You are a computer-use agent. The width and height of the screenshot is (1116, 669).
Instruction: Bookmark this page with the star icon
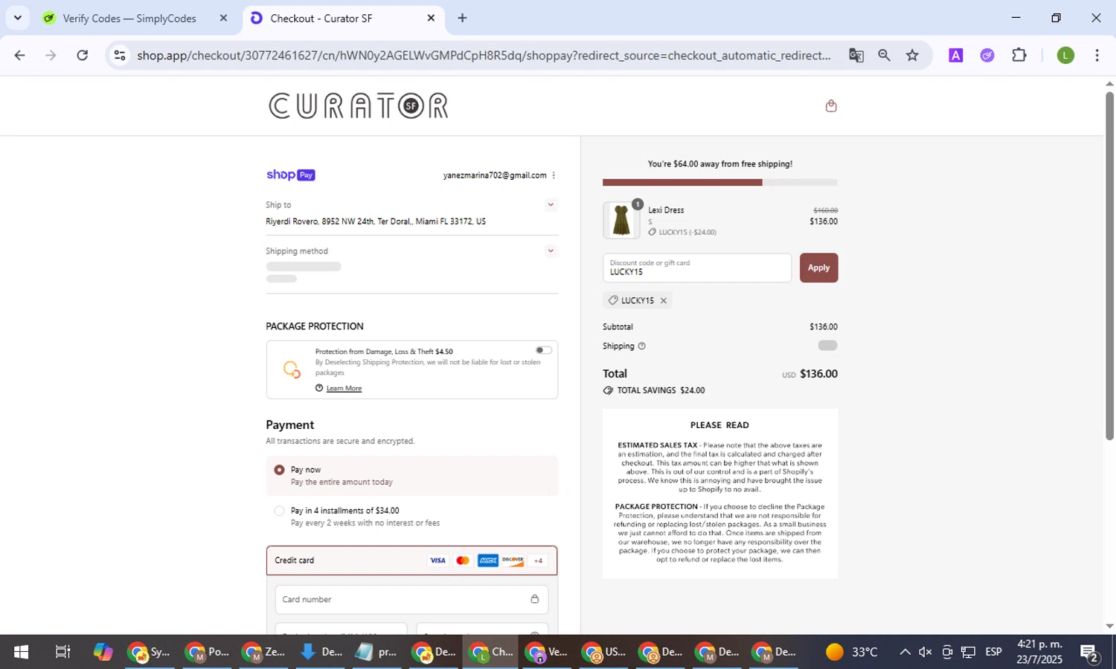(x=912, y=55)
